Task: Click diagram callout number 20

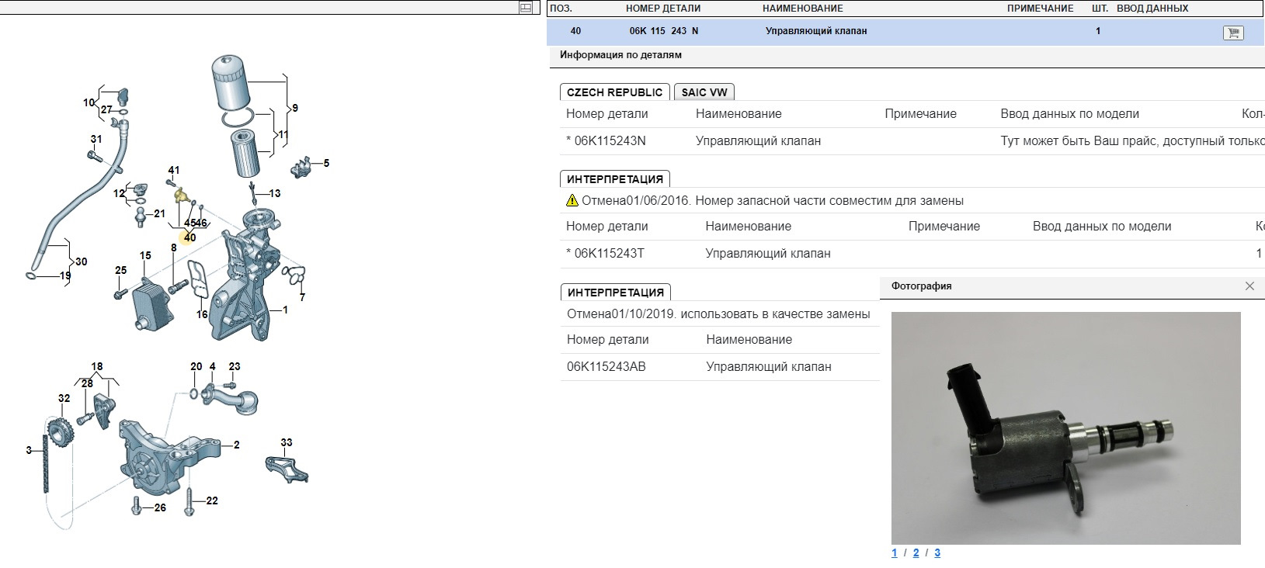Action: click(196, 366)
